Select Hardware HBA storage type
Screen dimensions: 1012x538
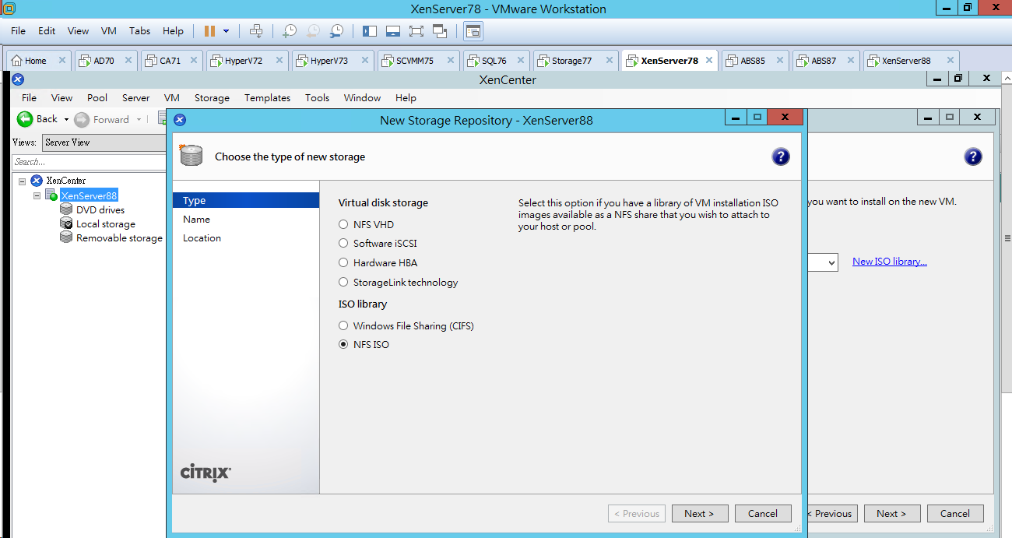[x=343, y=262]
